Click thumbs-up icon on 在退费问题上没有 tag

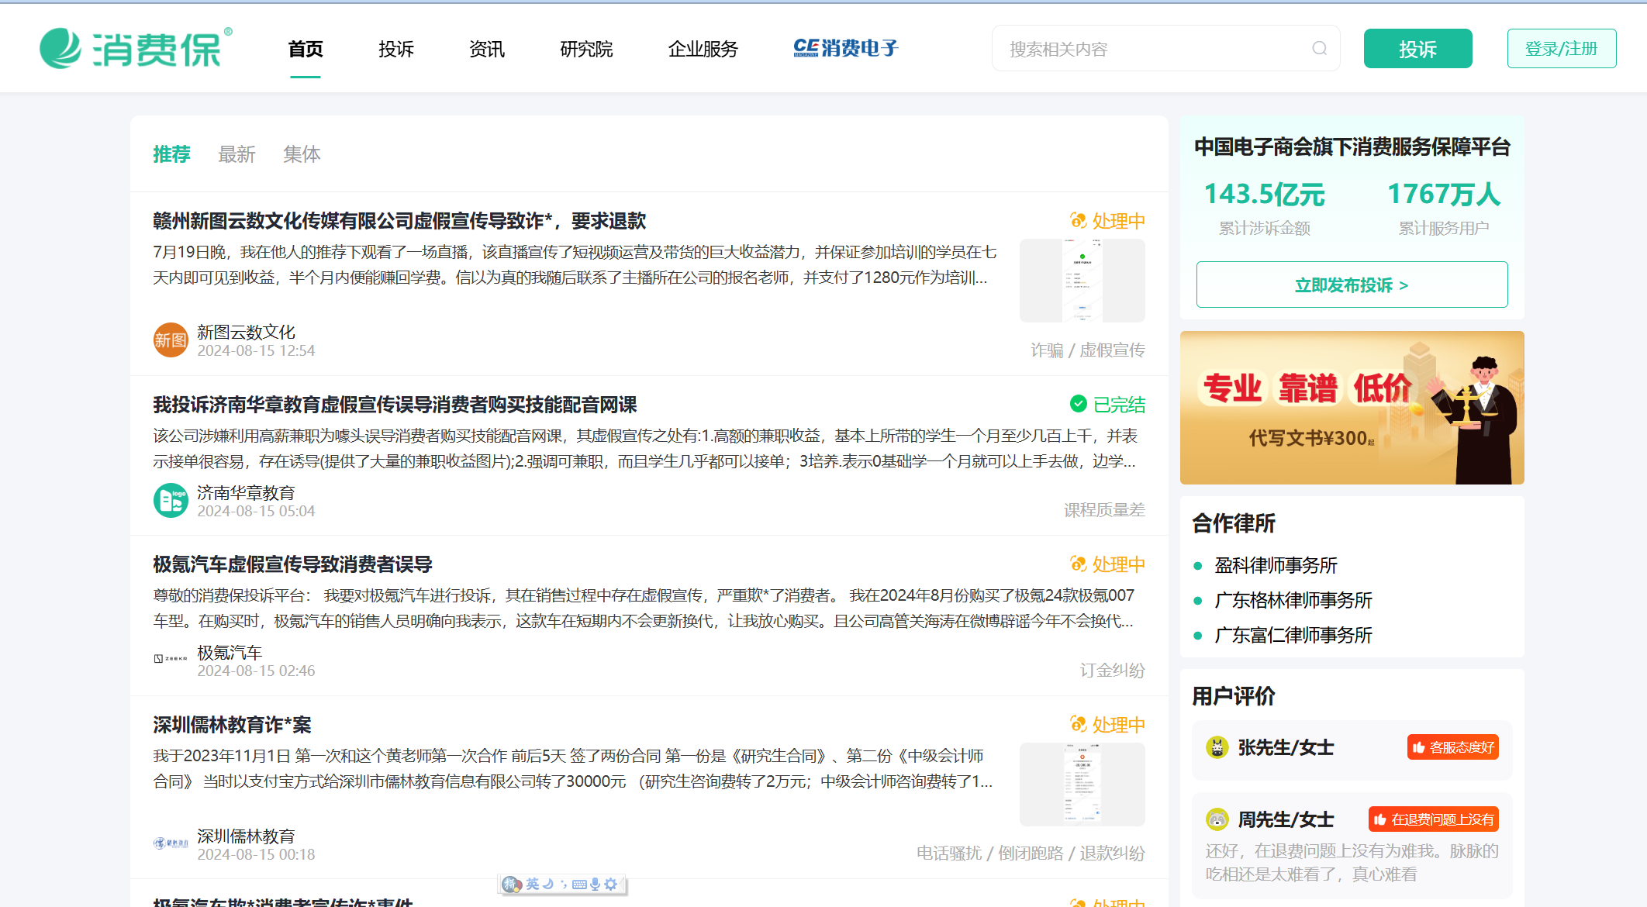pos(1379,819)
